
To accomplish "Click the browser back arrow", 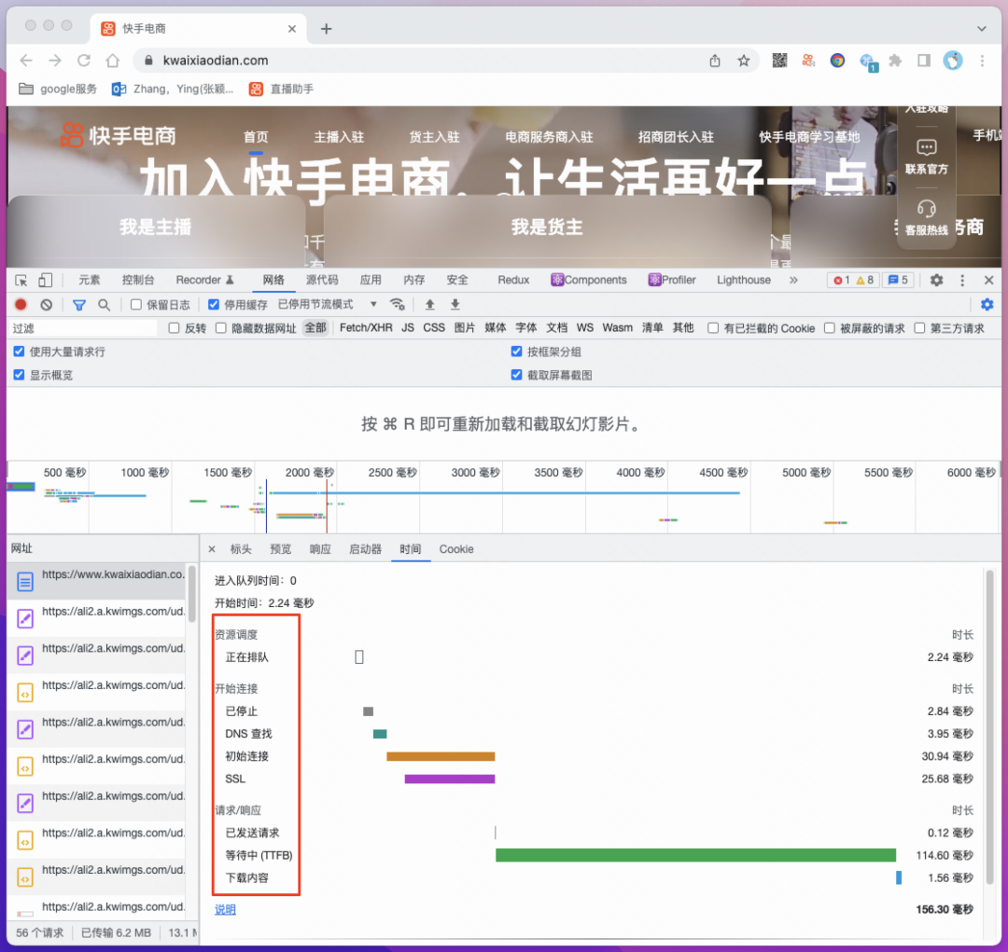I will coord(26,61).
